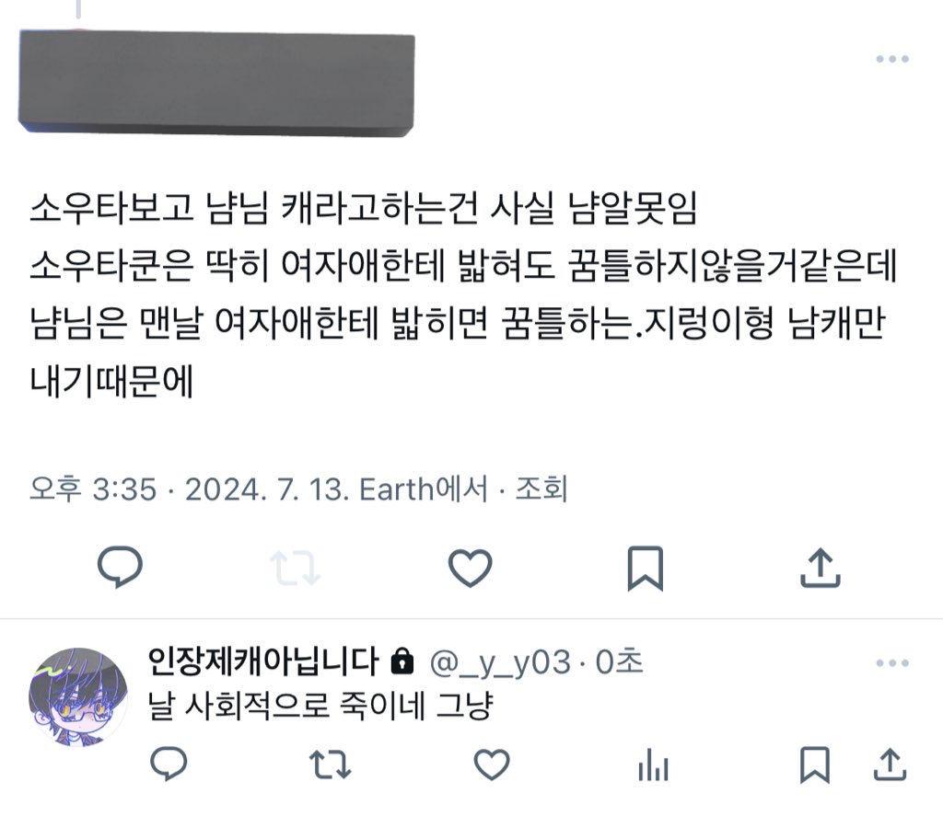Image resolution: width=943 pixels, height=816 pixels.
Task: Share the main tweet via upload icon
Action: point(821,568)
